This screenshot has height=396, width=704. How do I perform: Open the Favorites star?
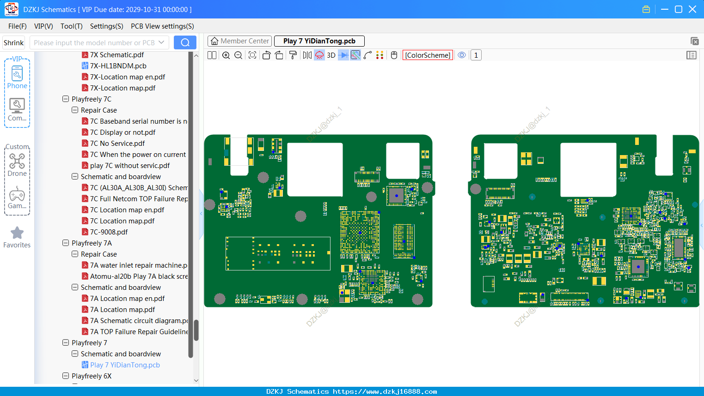(x=17, y=237)
